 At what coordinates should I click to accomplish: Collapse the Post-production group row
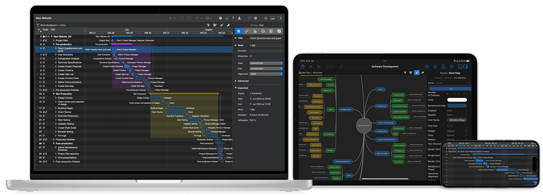pyautogui.click(x=54, y=143)
